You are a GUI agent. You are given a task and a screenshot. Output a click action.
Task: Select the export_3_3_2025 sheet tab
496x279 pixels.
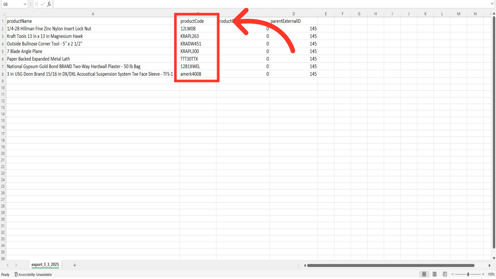[x=45, y=265]
